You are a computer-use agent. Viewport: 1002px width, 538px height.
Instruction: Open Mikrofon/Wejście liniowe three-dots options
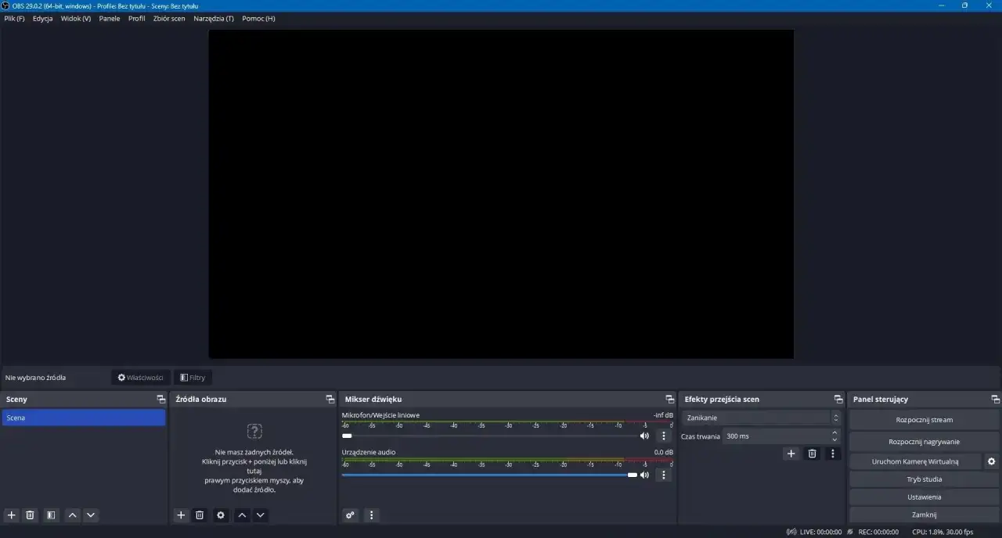point(664,436)
